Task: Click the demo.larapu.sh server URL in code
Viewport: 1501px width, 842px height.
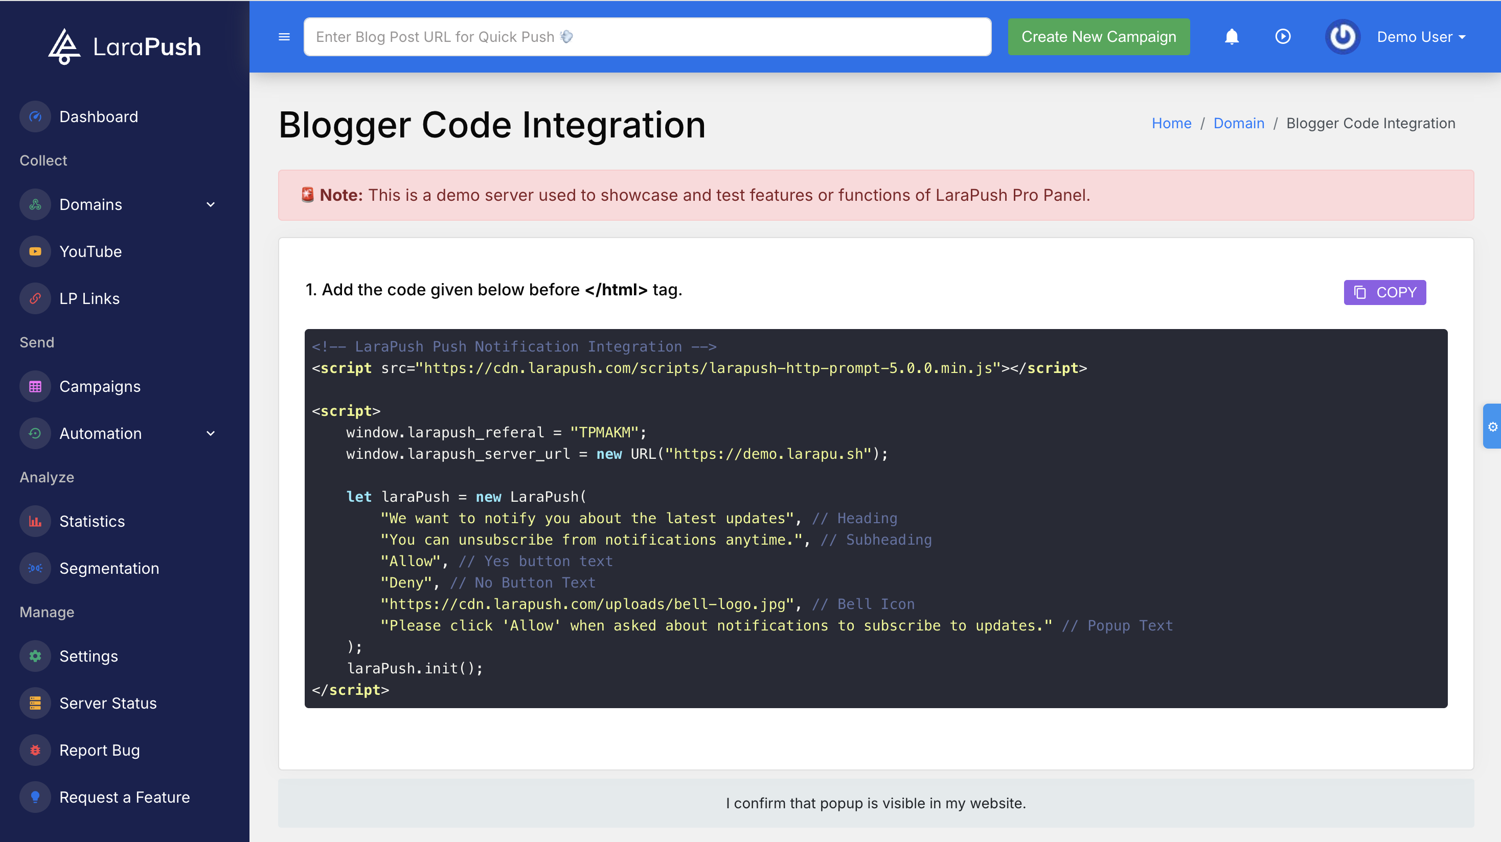Action: pos(768,454)
